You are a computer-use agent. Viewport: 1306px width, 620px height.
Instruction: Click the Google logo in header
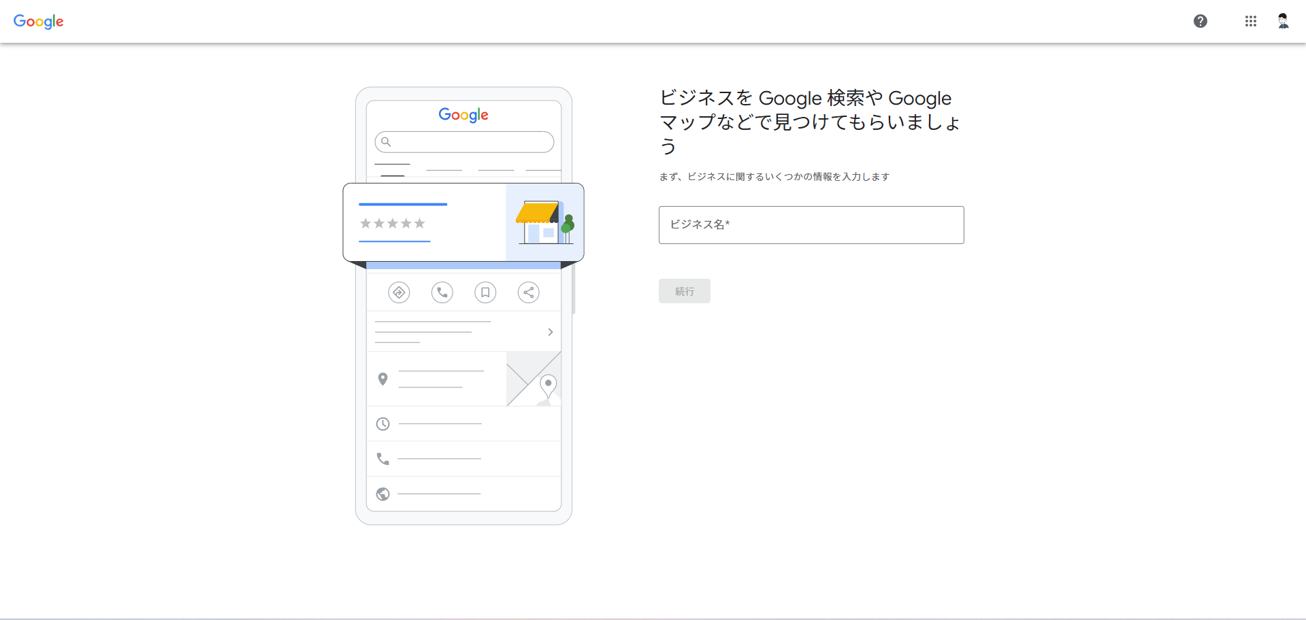pos(39,21)
